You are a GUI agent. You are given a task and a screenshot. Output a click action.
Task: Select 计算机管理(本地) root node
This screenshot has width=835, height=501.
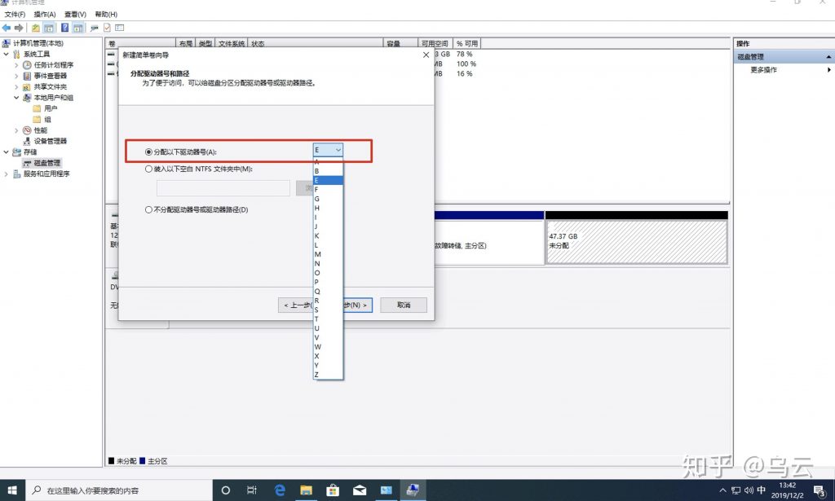38,44
